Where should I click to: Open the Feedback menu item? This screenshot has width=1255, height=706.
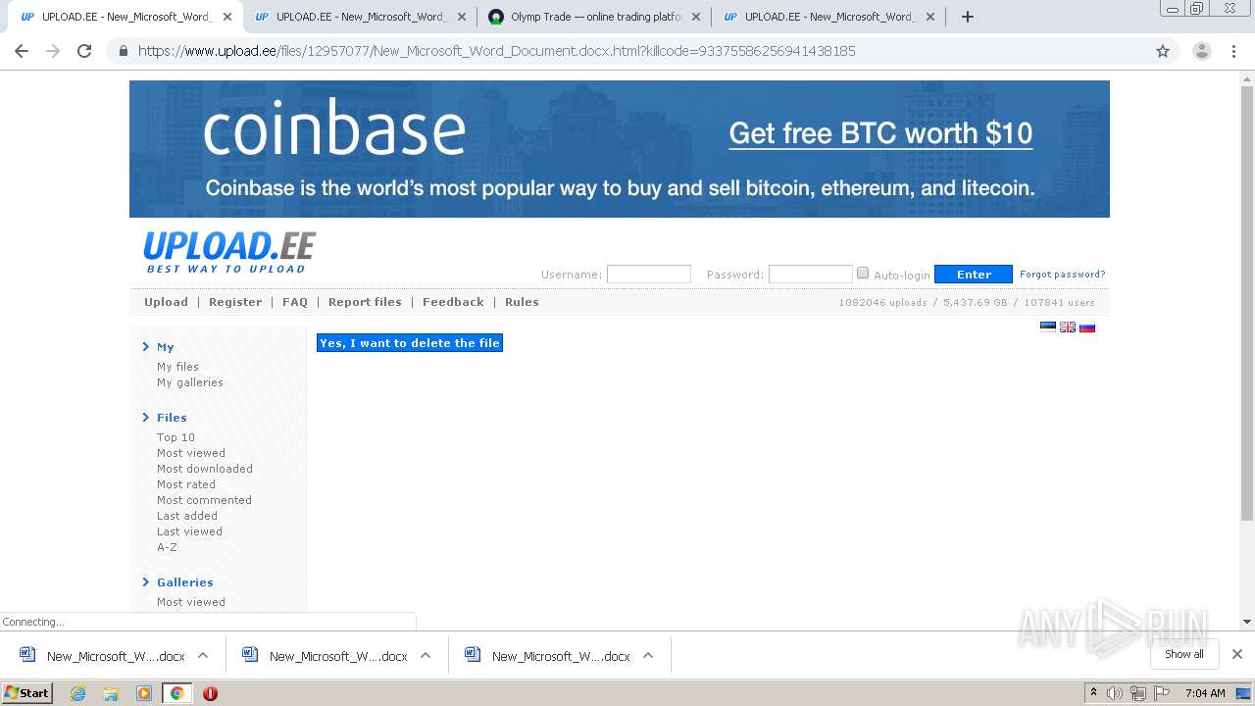453,302
